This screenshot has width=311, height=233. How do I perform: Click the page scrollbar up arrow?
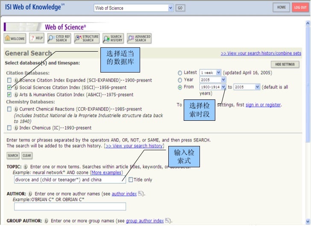(308, 23)
